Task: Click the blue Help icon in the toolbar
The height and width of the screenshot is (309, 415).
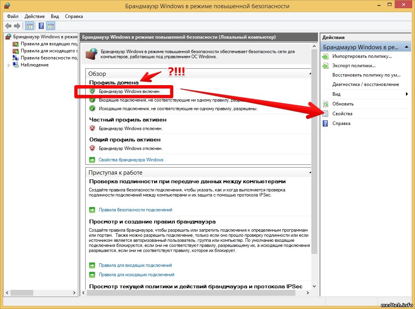Action: (41, 26)
